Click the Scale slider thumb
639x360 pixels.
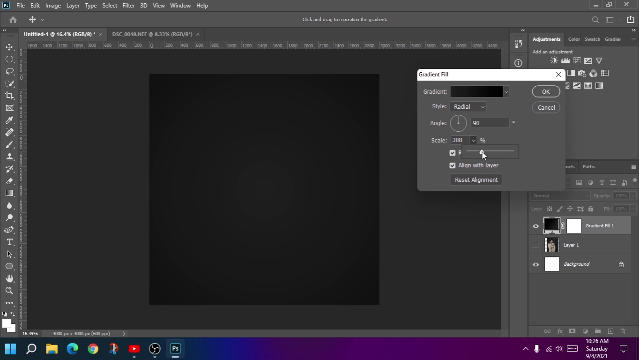(482, 151)
